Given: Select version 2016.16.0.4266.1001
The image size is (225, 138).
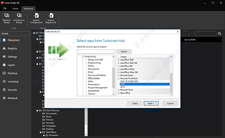Looking at the screenshot, I should tap(129, 82).
